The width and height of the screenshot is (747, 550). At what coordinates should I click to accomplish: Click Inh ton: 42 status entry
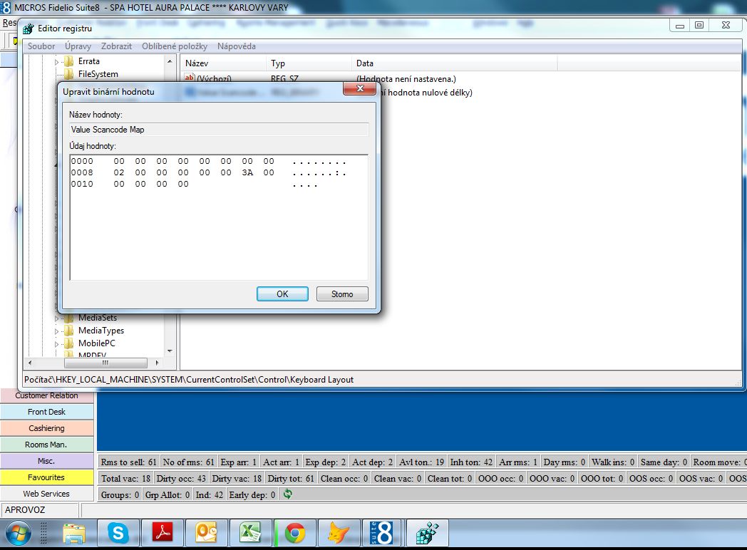pyautogui.click(x=471, y=462)
